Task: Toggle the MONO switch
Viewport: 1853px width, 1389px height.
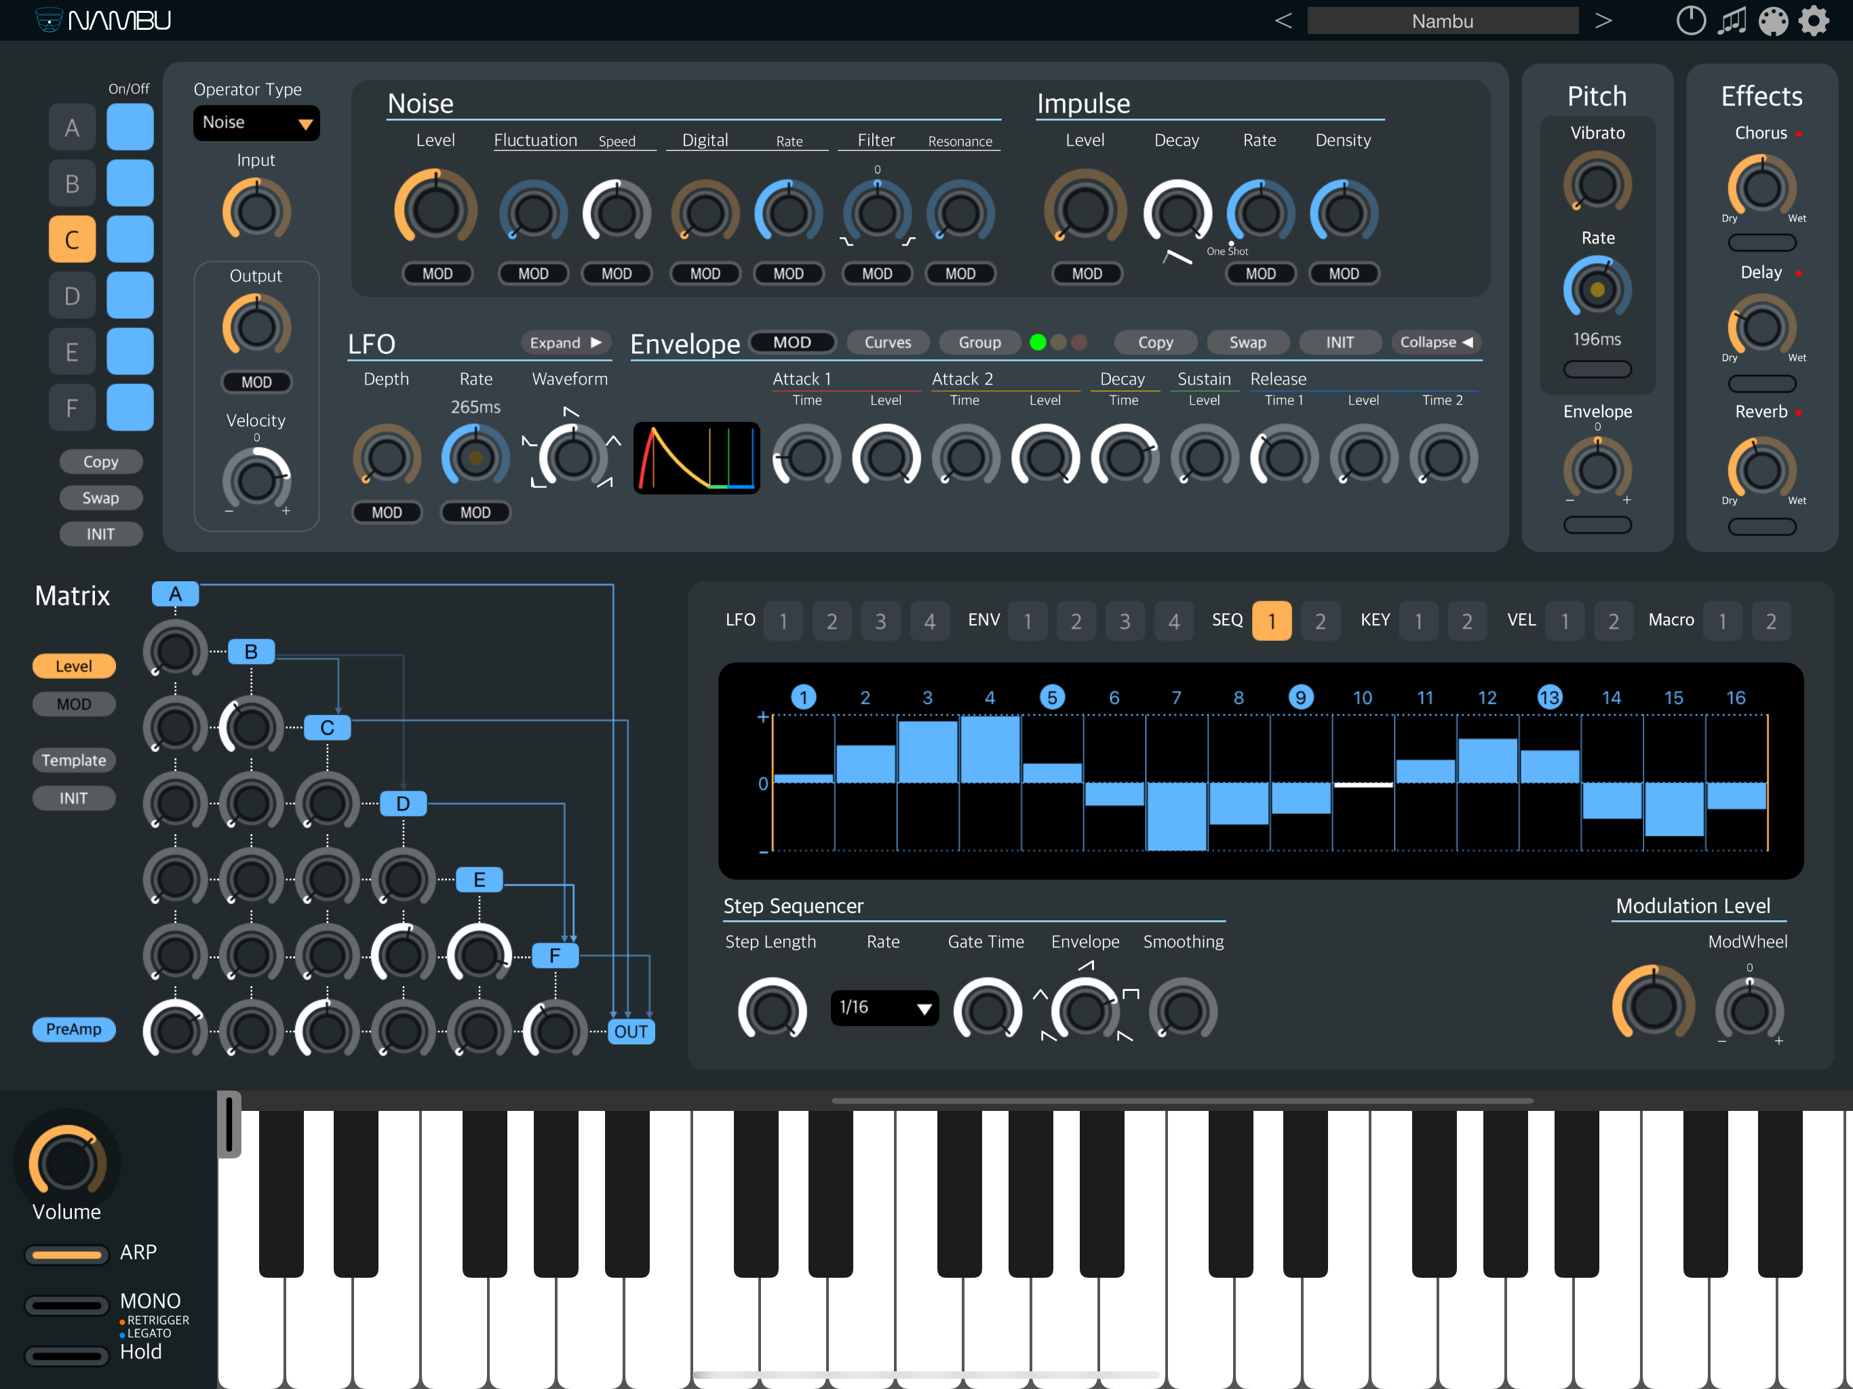Action: point(66,1305)
